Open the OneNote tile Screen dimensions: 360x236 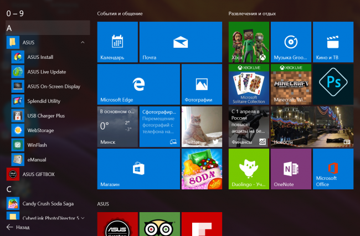[291, 169]
